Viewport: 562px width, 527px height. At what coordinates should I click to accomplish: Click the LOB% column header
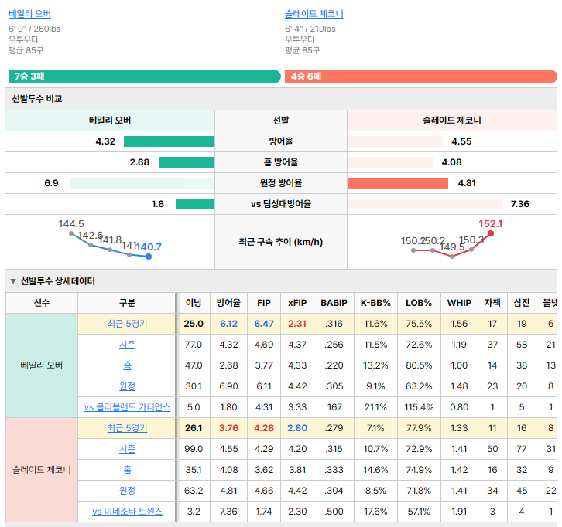tap(419, 303)
